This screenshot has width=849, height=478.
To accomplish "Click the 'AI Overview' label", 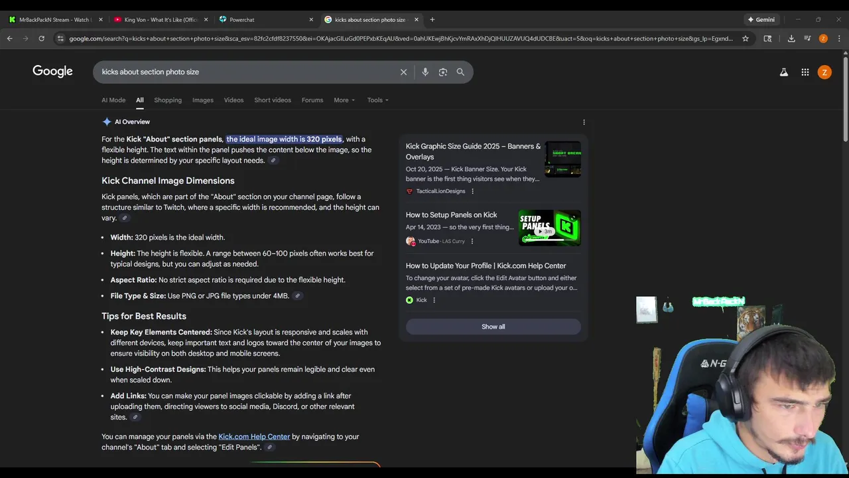I will point(132,122).
